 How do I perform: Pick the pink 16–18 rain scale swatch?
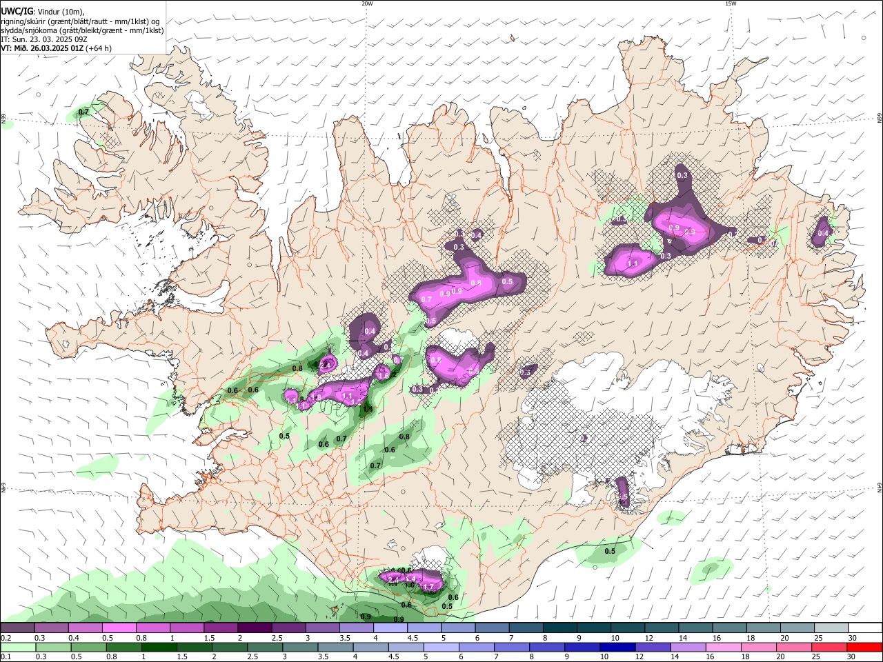(x=722, y=647)
